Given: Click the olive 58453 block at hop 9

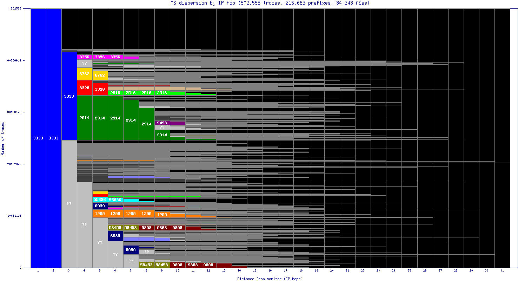Looking at the screenshot, I should tap(162, 265).
